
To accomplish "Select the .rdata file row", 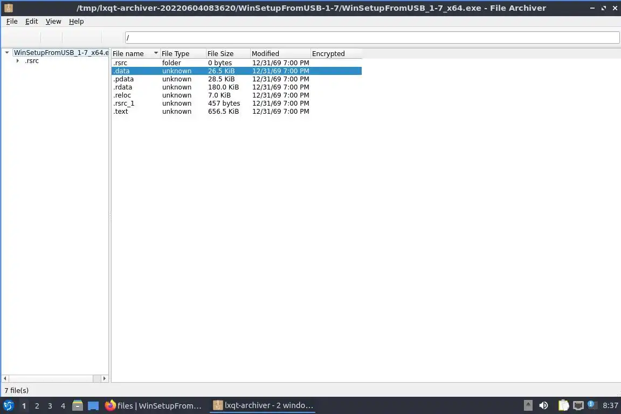I will [x=237, y=87].
